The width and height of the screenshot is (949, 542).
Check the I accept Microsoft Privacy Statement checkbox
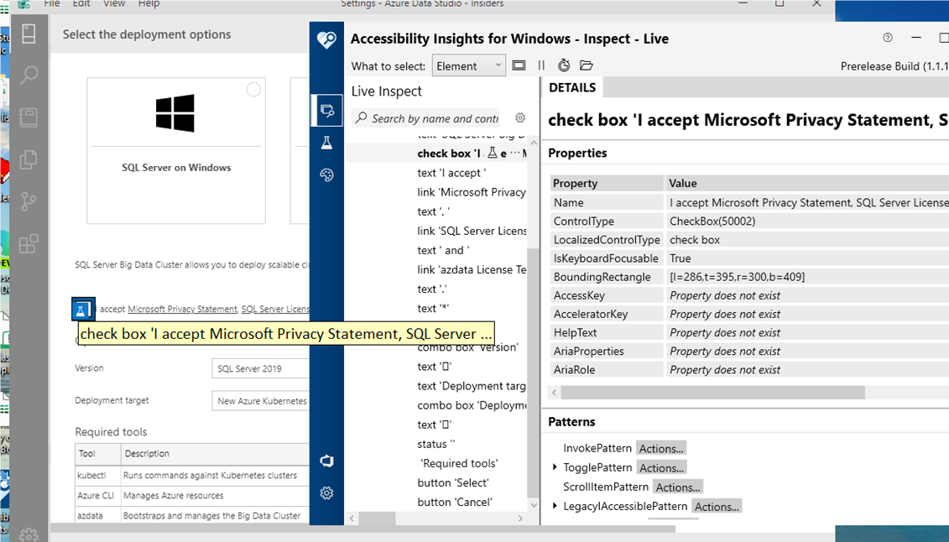pos(83,309)
